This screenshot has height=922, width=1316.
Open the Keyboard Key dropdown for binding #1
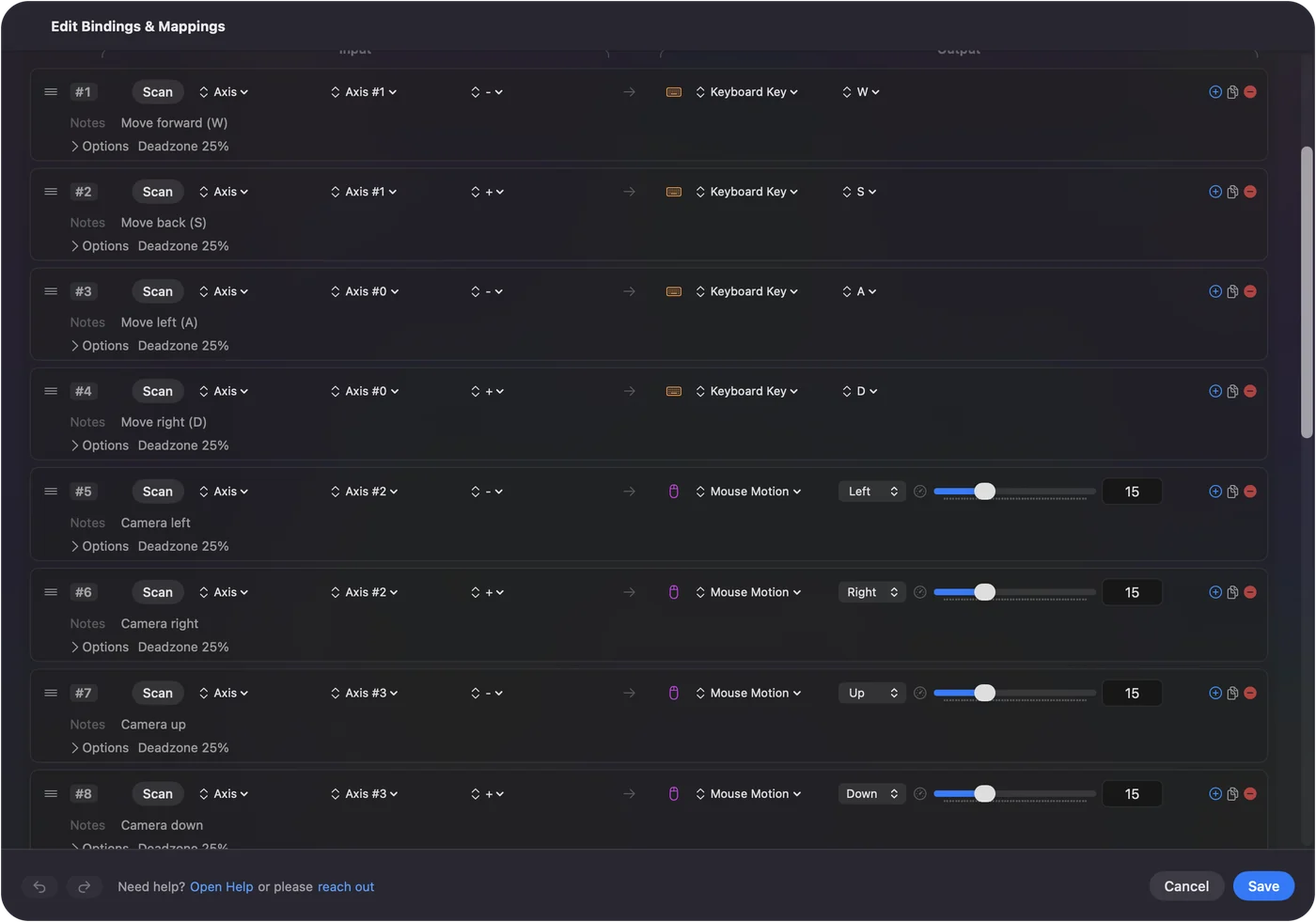(747, 92)
